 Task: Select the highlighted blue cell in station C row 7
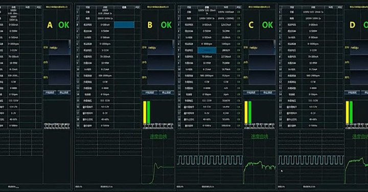pyautogui.click(x=207, y=50)
